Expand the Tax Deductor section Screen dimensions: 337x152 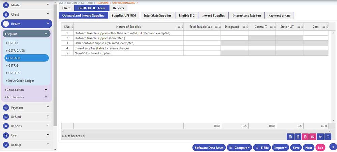(45, 97)
